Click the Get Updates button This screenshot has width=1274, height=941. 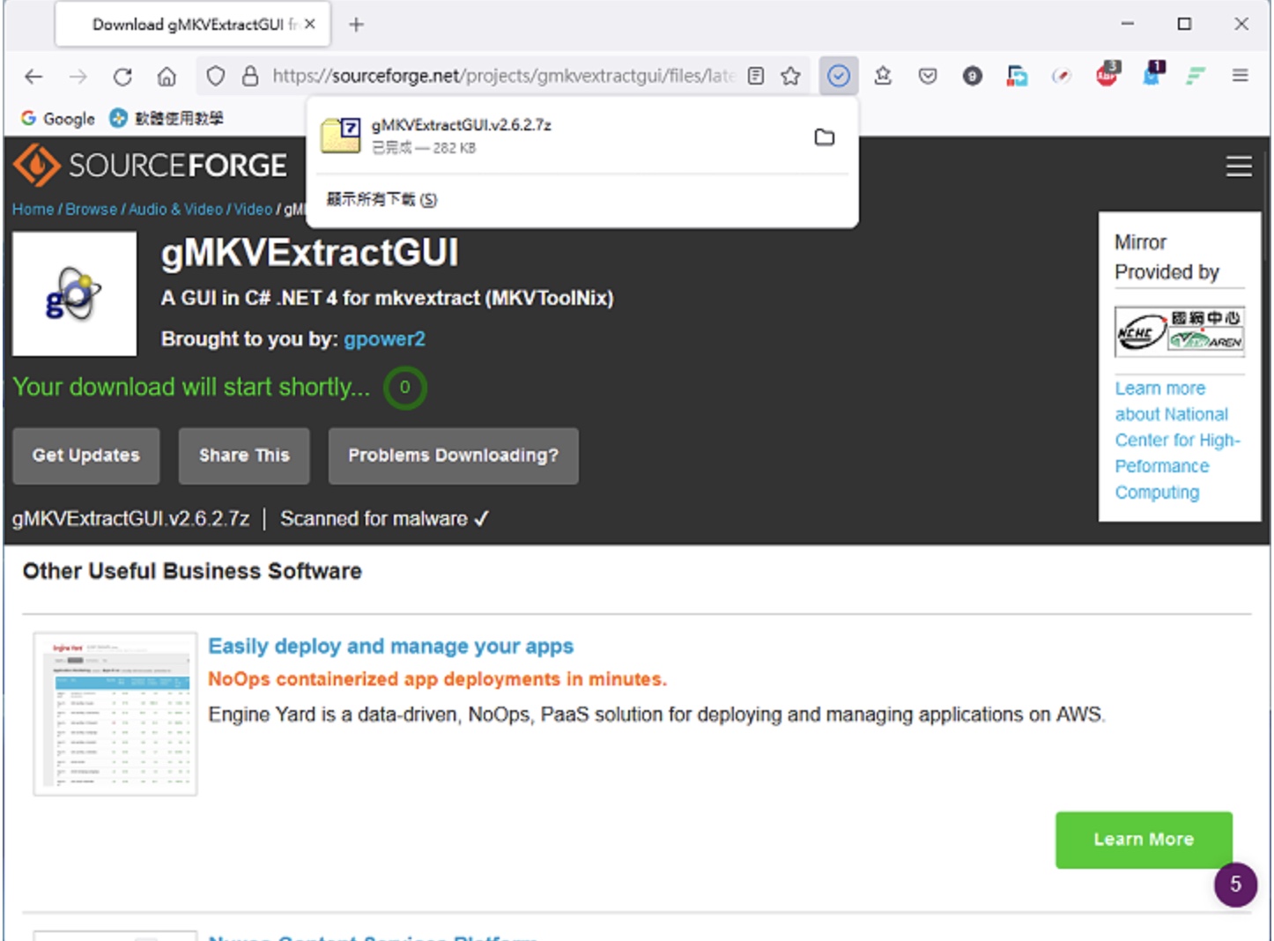click(x=86, y=456)
